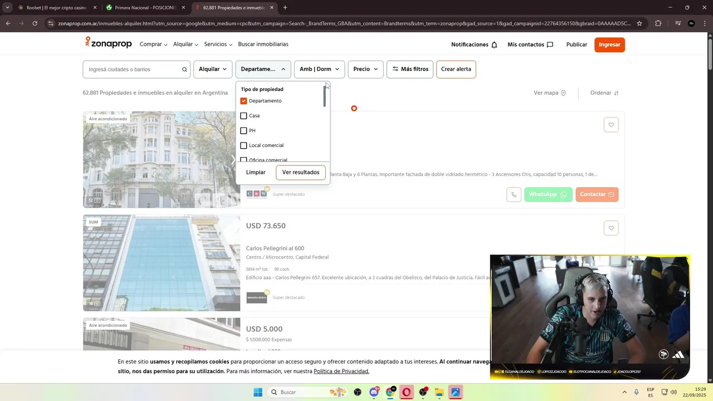Viewport: 713px width, 401px height.
Task: Open Discord from the taskbar
Action: click(374, 392)
